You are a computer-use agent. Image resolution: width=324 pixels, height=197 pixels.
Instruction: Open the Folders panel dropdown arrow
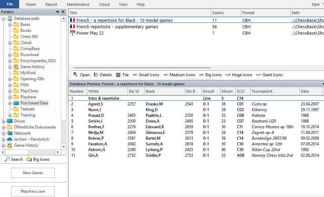57,12
